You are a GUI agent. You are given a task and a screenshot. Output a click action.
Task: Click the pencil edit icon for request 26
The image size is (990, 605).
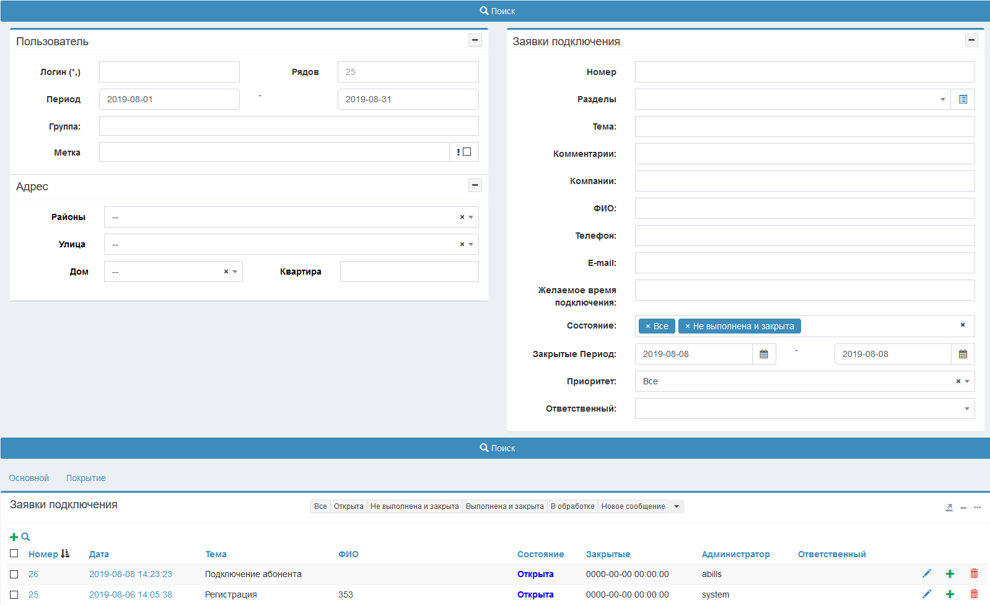[926, 574]
